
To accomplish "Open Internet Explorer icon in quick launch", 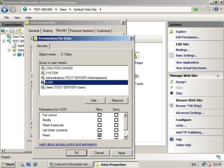I will pyautogui.click(x=35, y=164).
